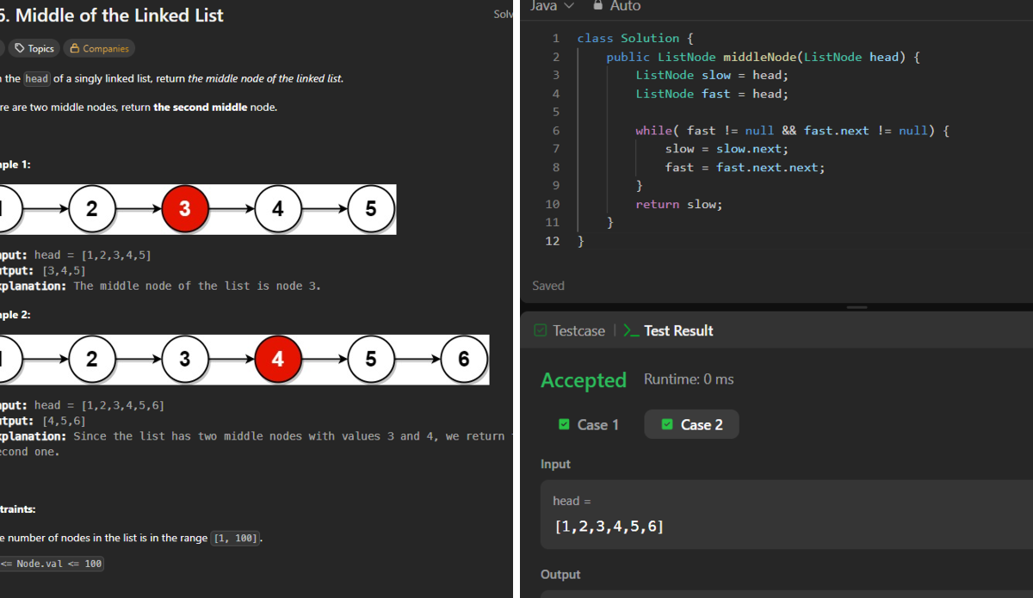Screen dimensions: 1033x598
Task: Click the head input value [1,2,3,4,5,6]
Action: point(609,526)
